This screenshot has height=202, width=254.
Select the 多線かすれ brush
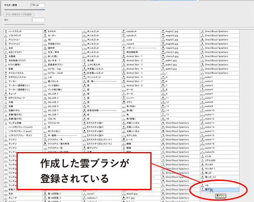pos(23,111)
